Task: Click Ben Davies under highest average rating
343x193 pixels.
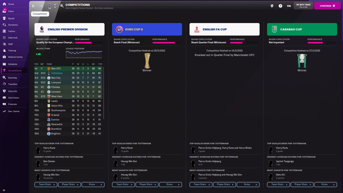Action: (49, 161)
